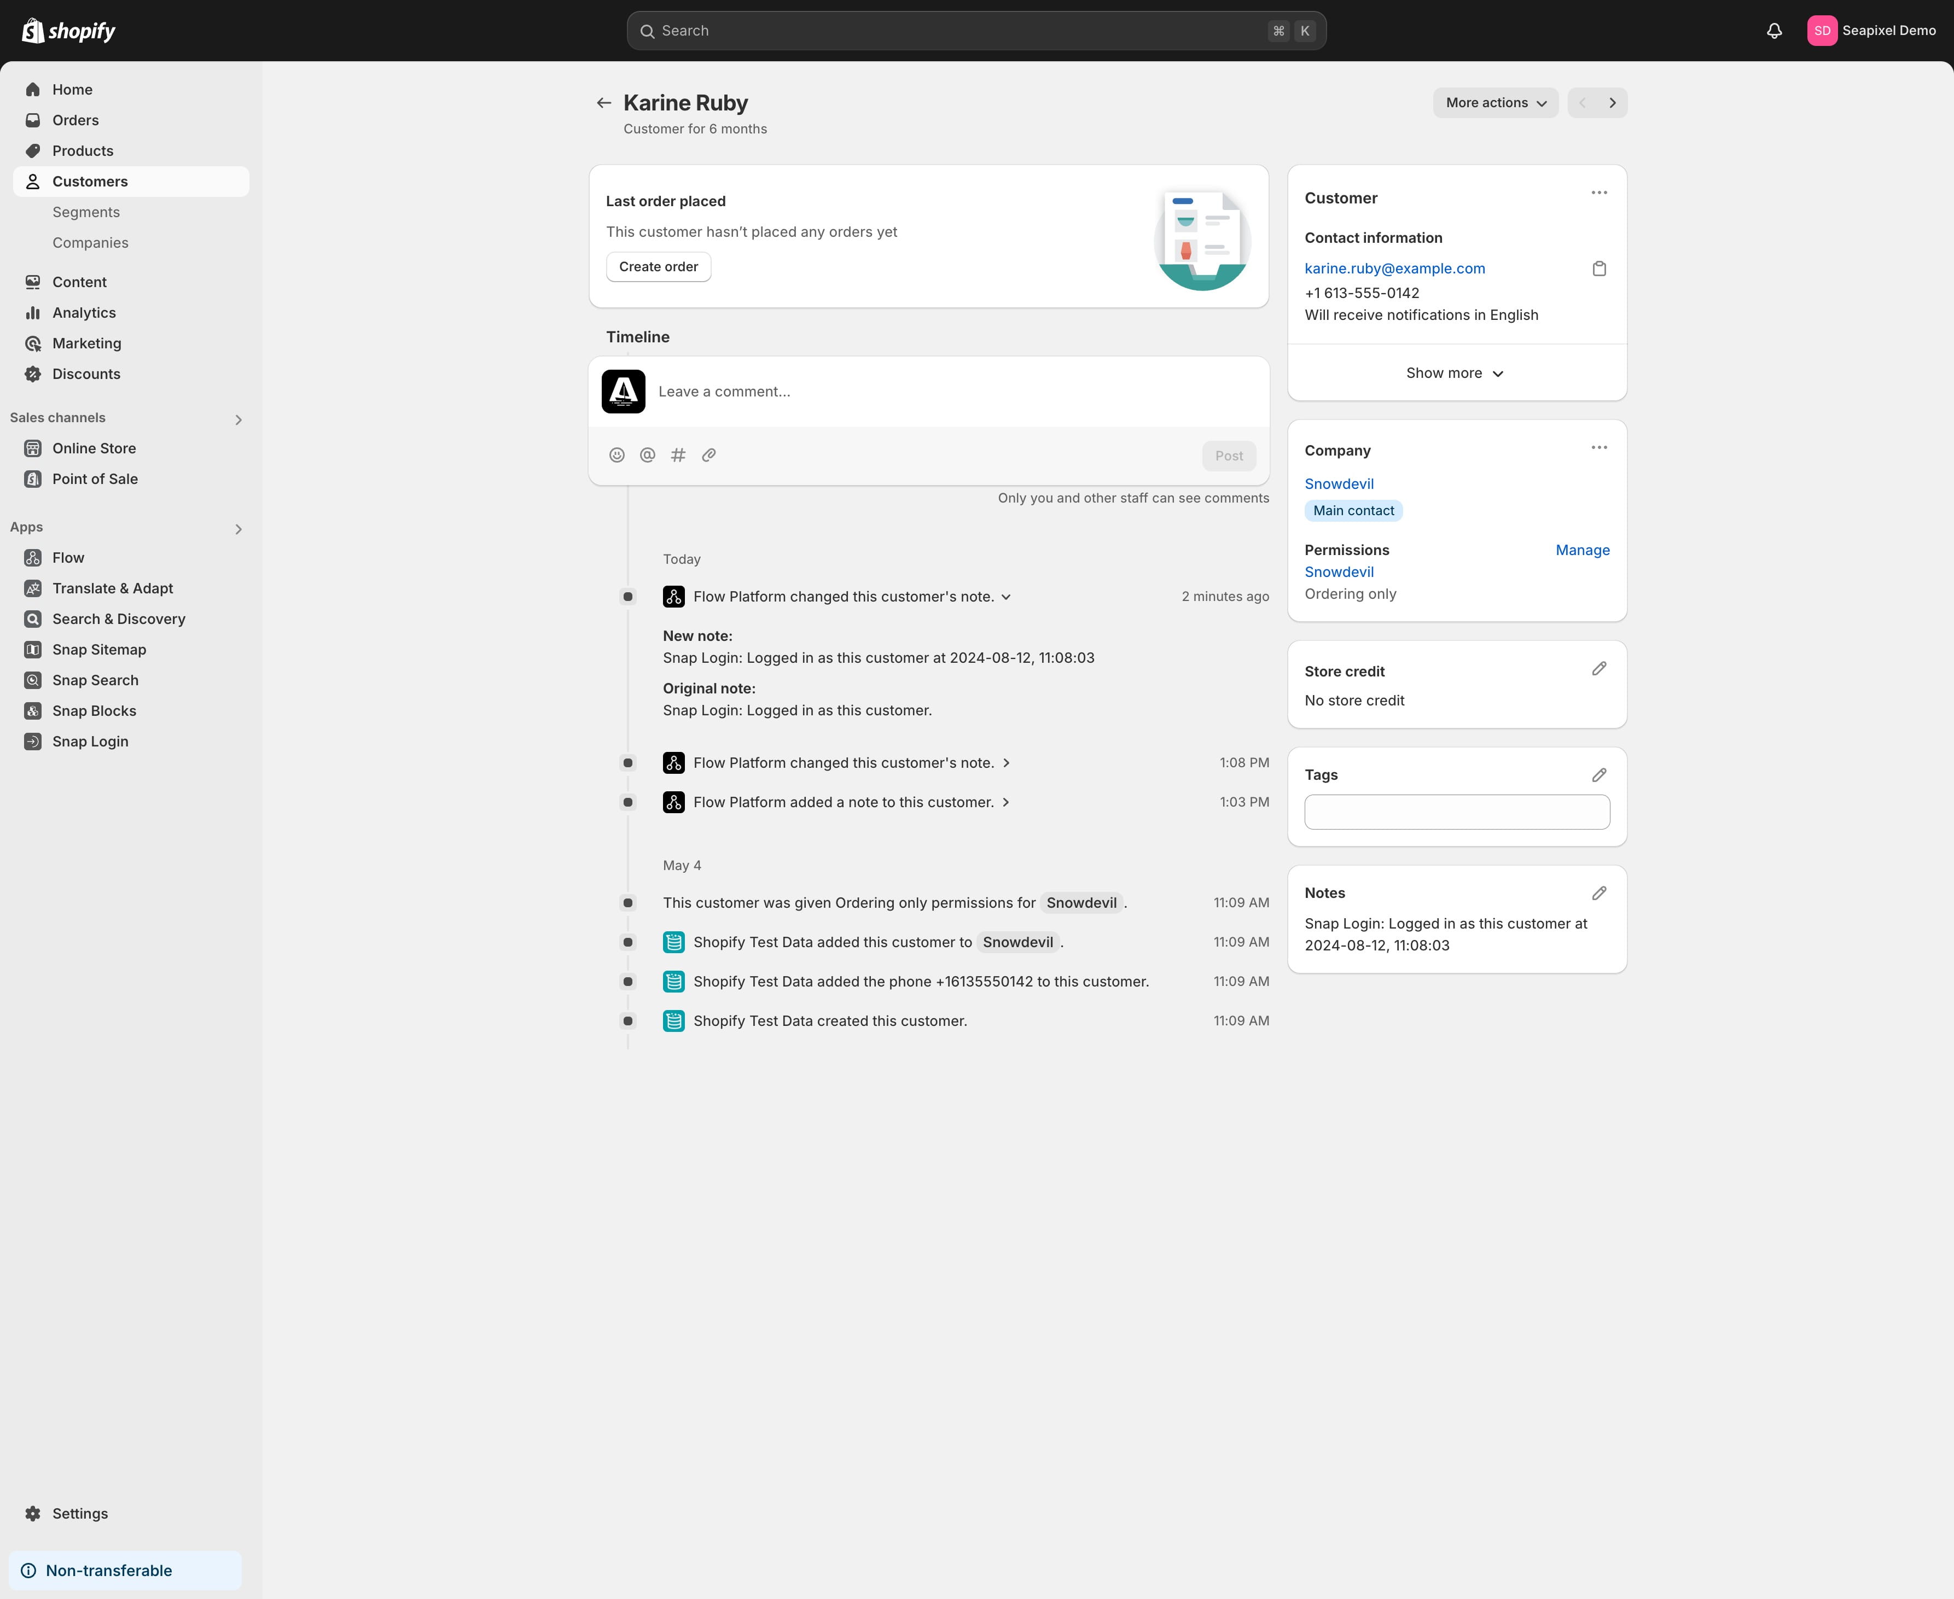The height and width of the screenshot is (1599, 1954).
Task: Expand the Flow Platform note change entry
Action: [x=1006, y=596]
